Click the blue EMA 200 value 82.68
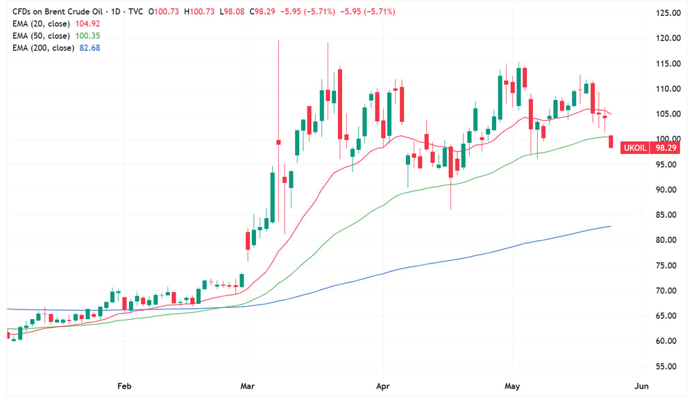This screenshot has width=694, height=401. [90, 48]
